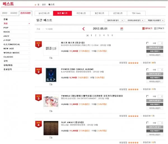Go to previous date with the red arrow
The height and width of the screenshot is (144, 168).
[x=83, y=29]
